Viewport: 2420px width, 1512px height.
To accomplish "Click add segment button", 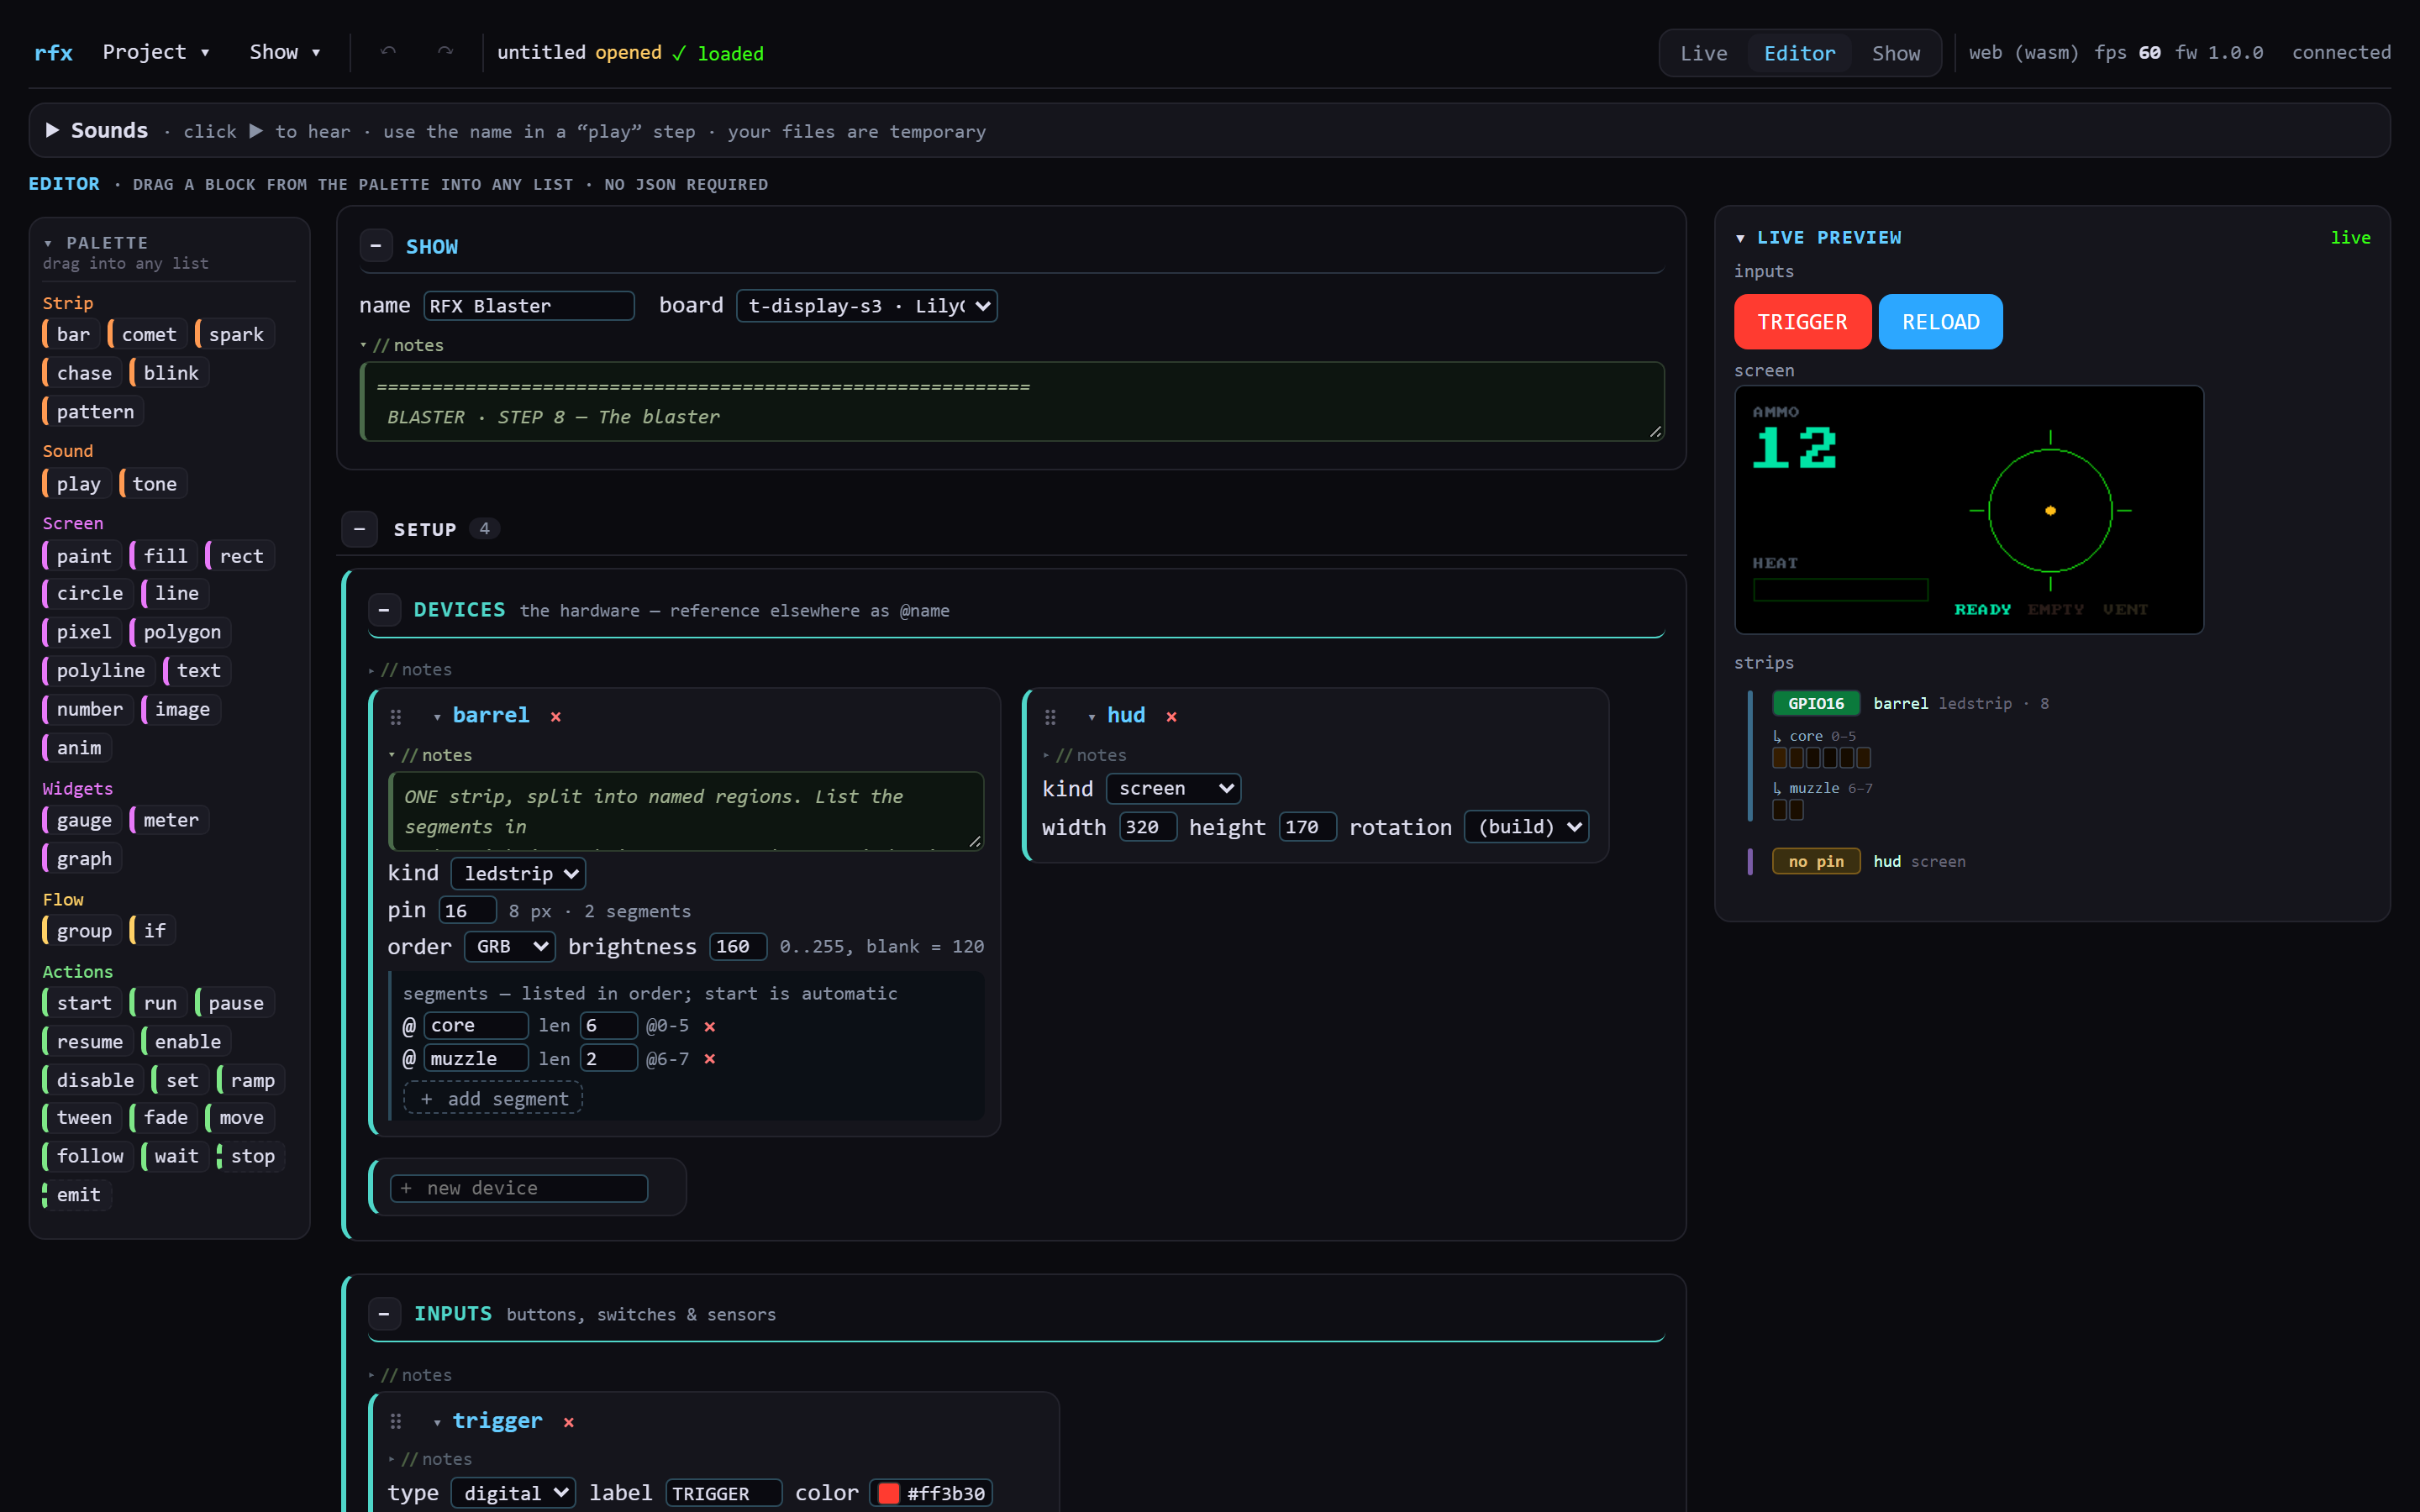I will coord(494,1098).
